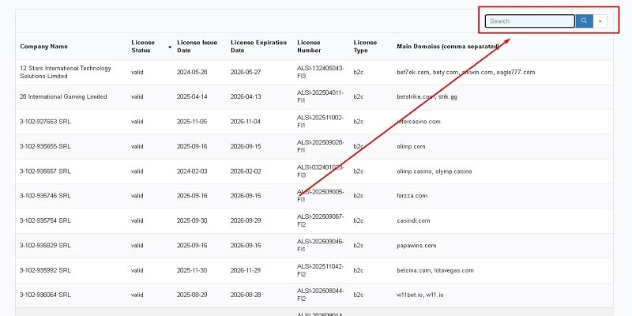Click the betcina.com, lotovegas.com domains cell
This screenshot has width=632, height=316.
point(435,270)
